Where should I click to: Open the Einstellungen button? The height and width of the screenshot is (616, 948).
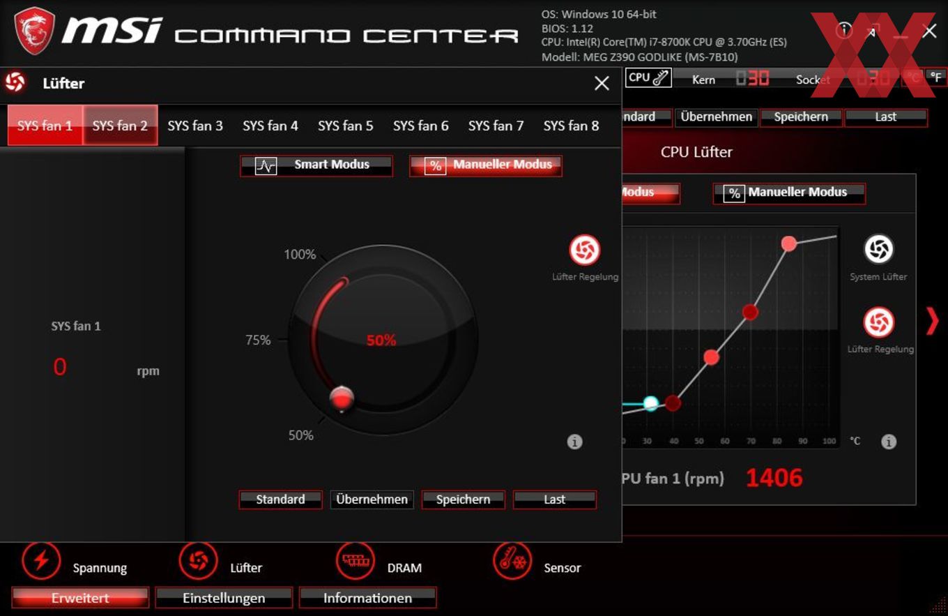tap(224, 598)
